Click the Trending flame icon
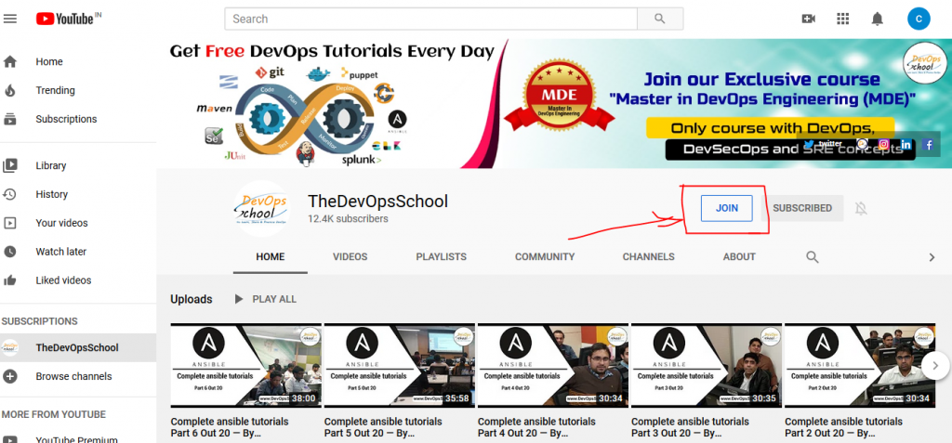The image size is (952, 443). click(10, 90)
